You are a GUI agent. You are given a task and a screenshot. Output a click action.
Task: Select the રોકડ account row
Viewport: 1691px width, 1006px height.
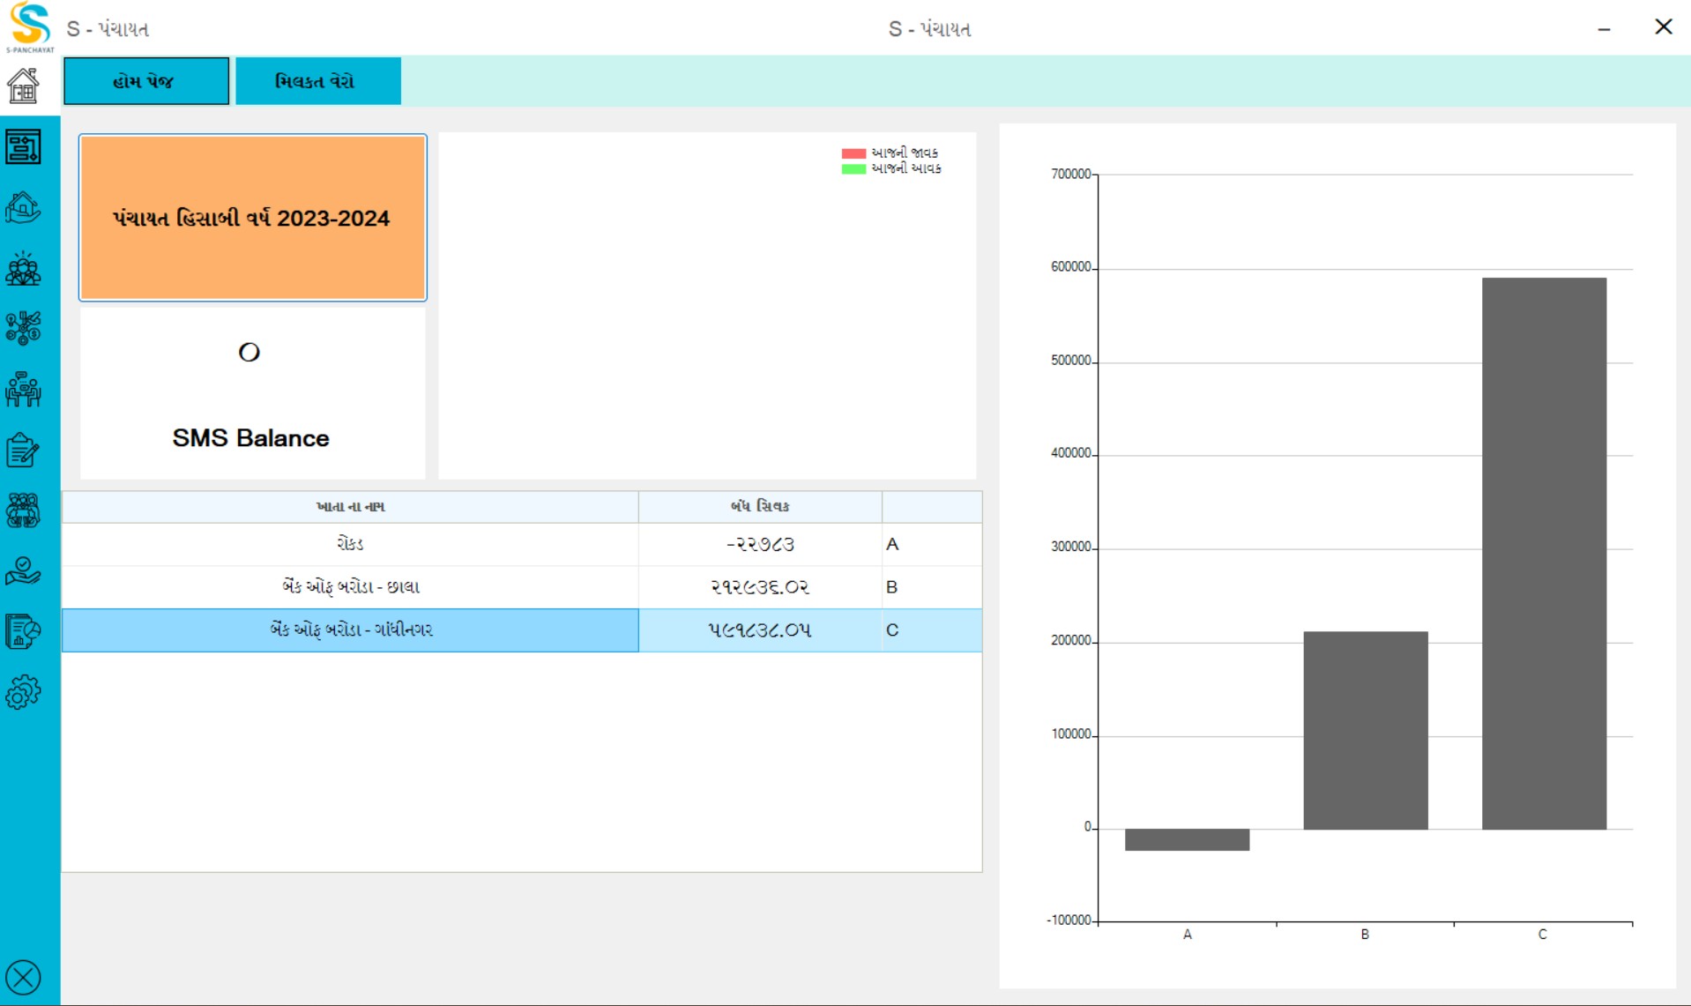[350, 544]
